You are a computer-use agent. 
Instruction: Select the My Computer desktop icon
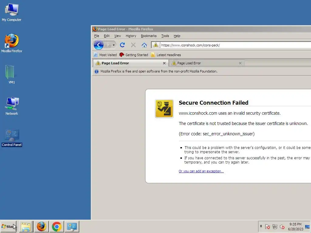pos(12,12)
